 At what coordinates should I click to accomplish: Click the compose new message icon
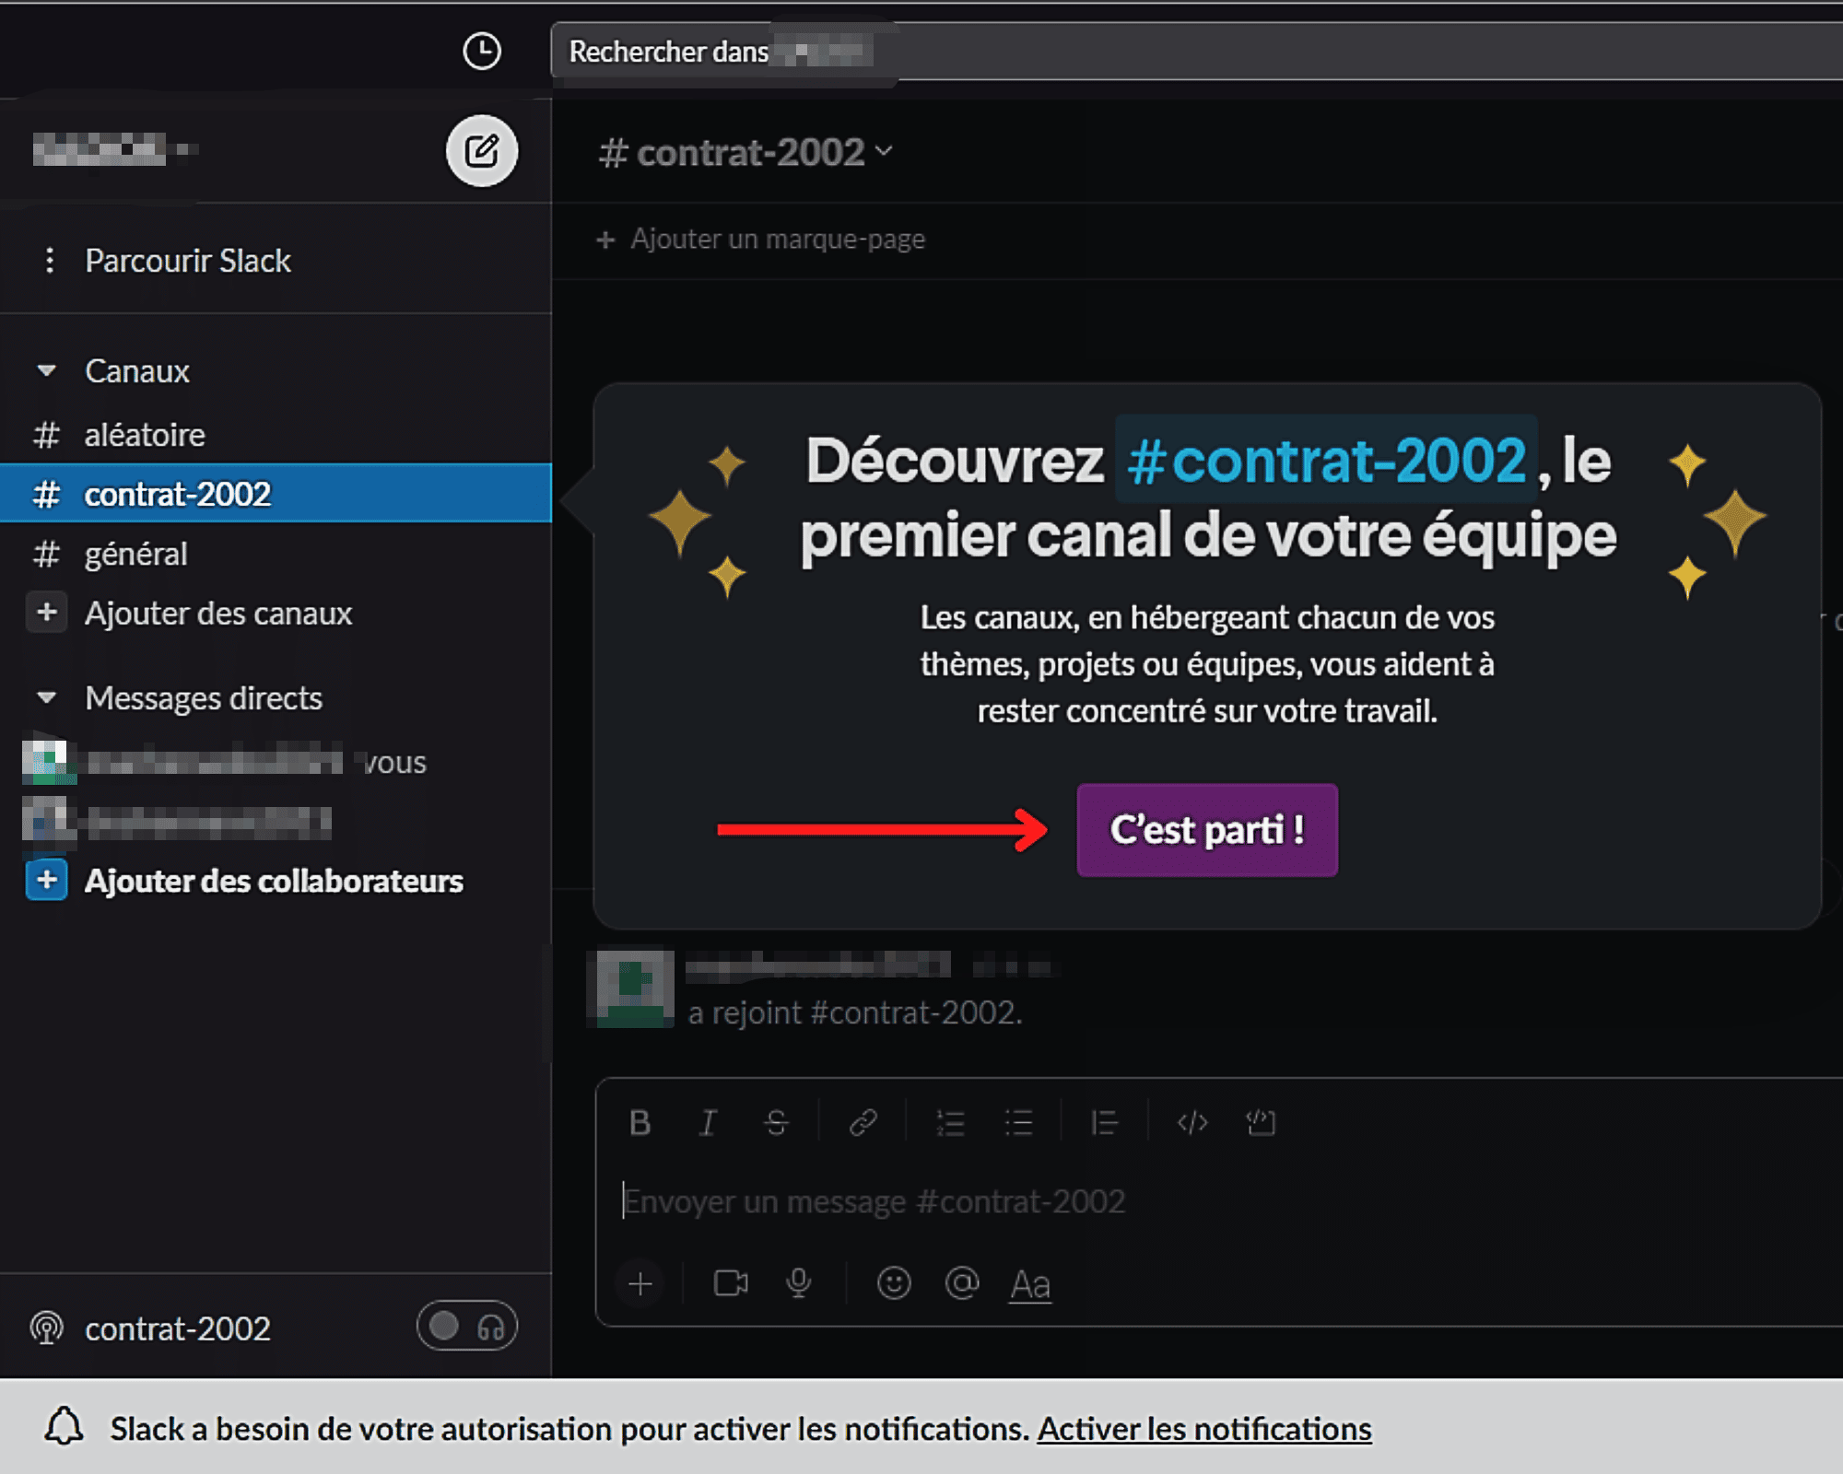pos(481,150)
